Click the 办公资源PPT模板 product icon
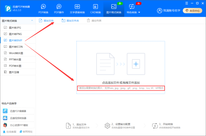Screen dimensions: 206x136 [5, 125]
